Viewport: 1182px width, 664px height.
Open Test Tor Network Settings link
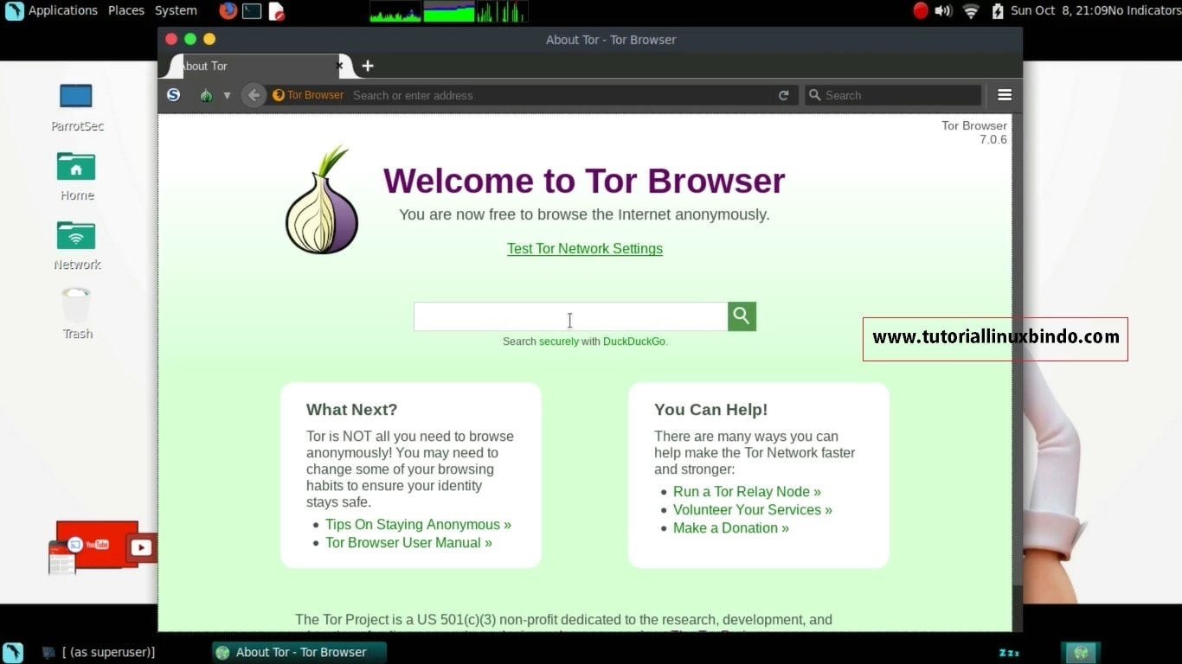[585, 249]
